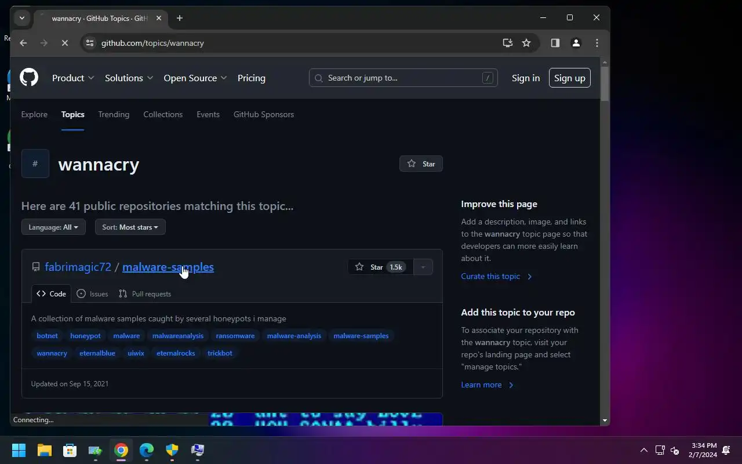This screenshot has width=742, height=464.
Task: Show hidden system tray icons
Action: click(643, 450)
